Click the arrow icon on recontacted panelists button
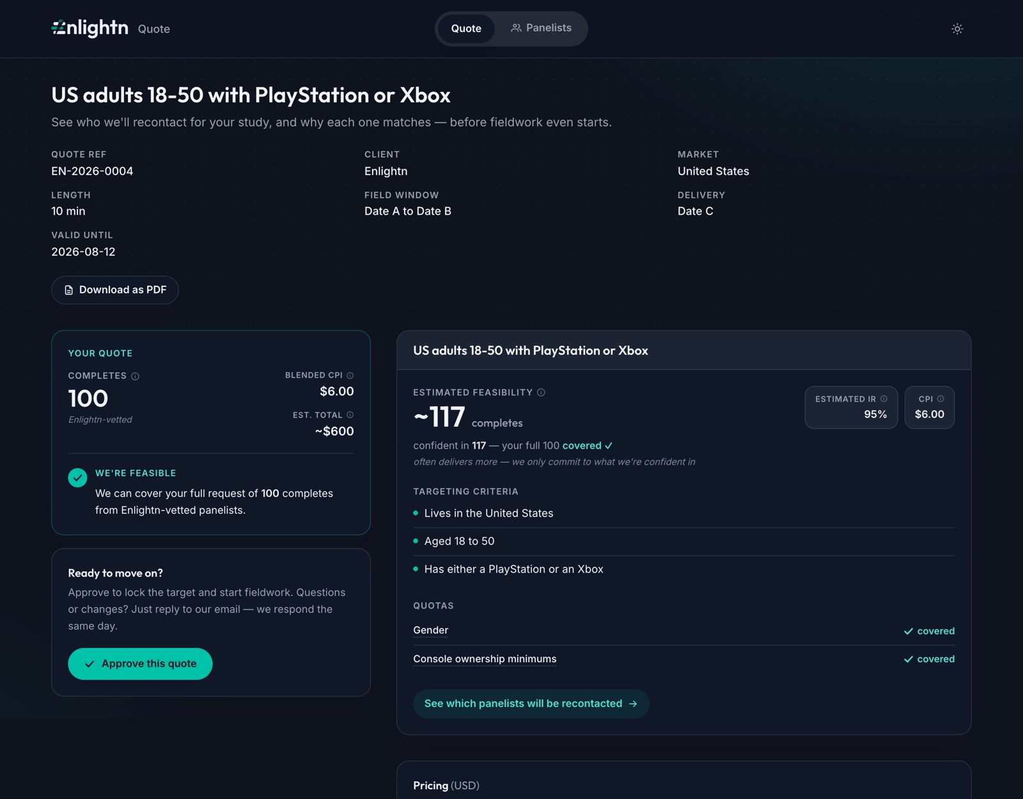This screenshot has height=799, width=1023. point(633,704)
